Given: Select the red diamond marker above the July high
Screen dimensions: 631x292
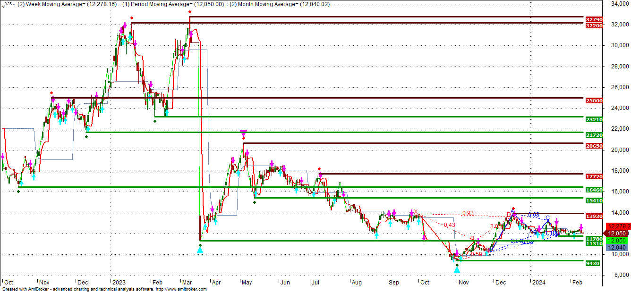Looking at the screenshot, I should [320, 169].
